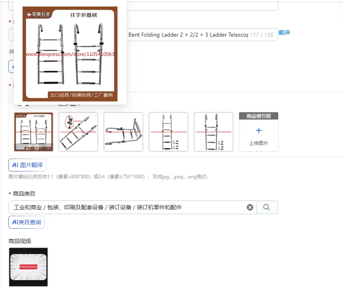Click the image ratio hint text mentioning jpg
Viewport: 343px width, 287px height.
[x=108, y=177]
